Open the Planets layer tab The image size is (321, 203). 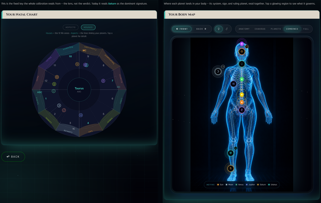(276, 29)
